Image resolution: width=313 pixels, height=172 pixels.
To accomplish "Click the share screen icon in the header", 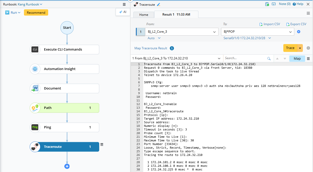I will [273, 4].
